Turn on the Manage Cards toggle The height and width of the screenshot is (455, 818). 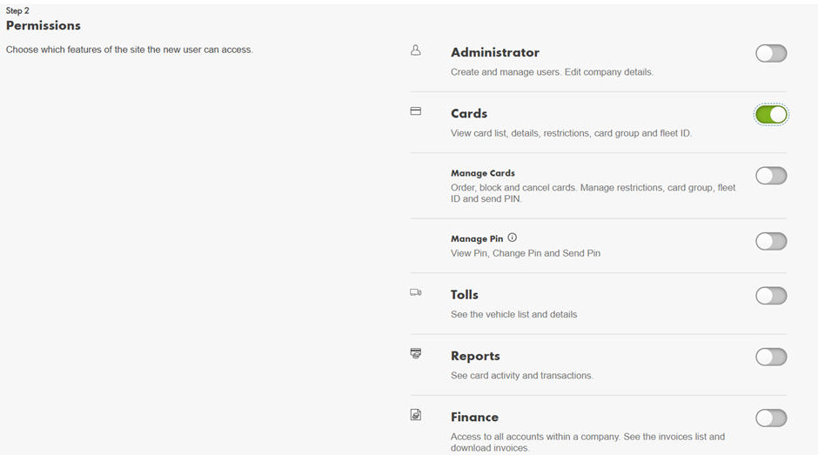click(771, 176)
